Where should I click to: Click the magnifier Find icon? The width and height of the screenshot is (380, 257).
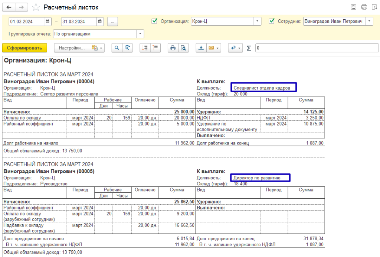click(x=117, y=48)
